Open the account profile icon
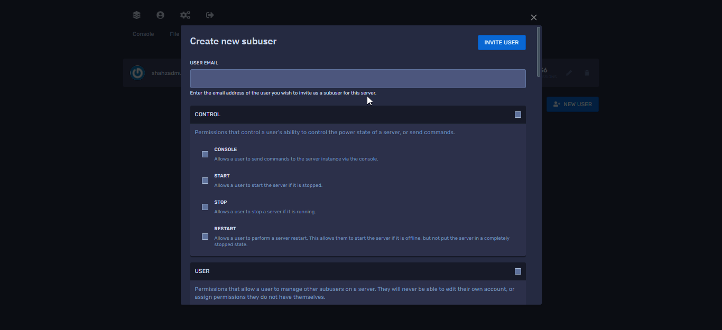This screenshot has width=722, height=330. click(160, 15)
